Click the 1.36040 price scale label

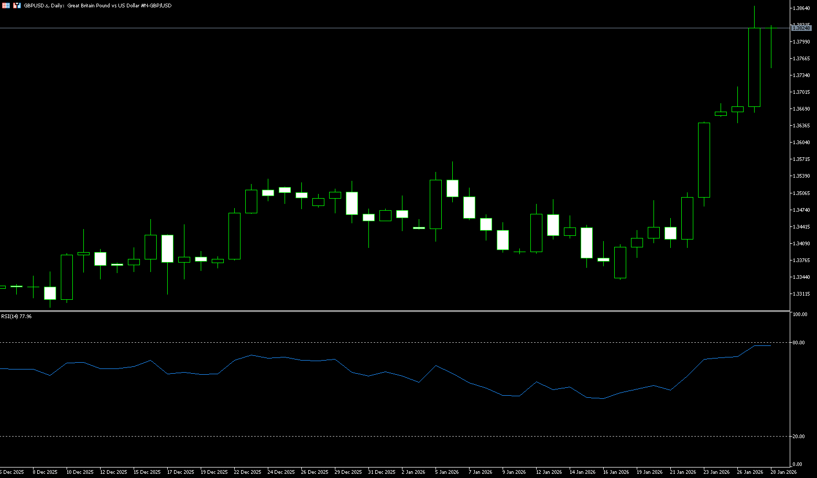click(x=801, y=143)
